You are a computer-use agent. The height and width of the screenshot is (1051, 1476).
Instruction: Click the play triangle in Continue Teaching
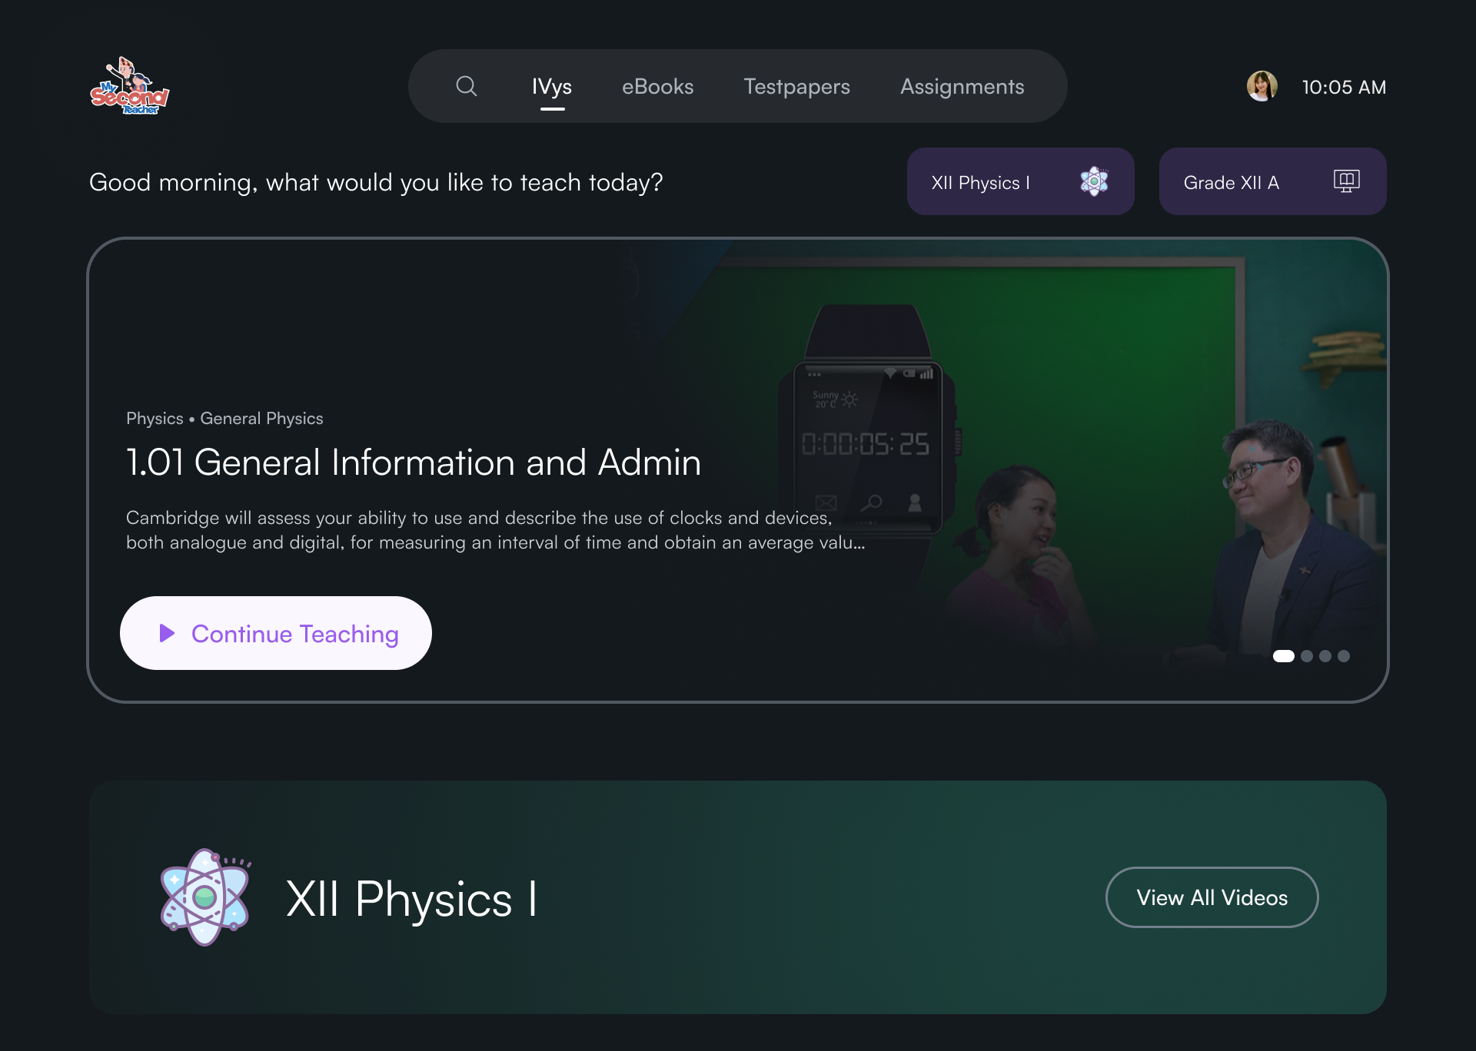click(167, 633)
